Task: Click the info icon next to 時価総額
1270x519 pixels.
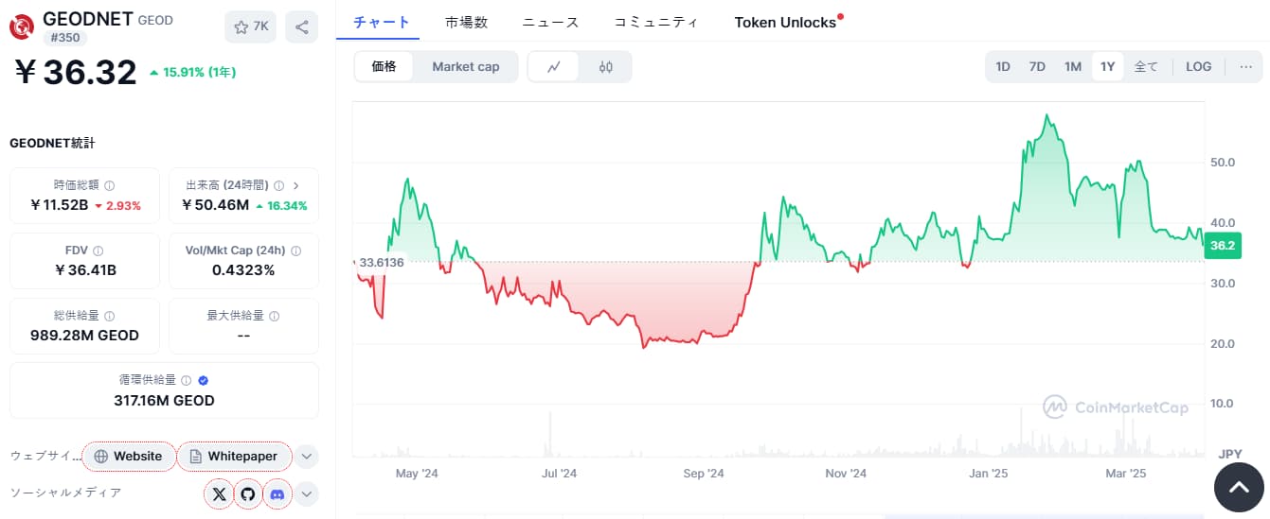Action: 110,186
